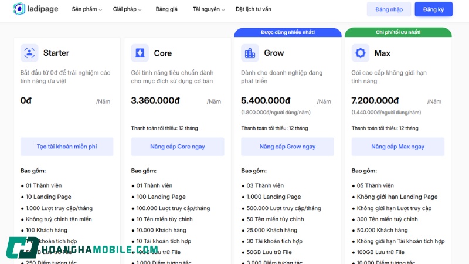Click the Đăng nhập button

[x=389, y=9]
